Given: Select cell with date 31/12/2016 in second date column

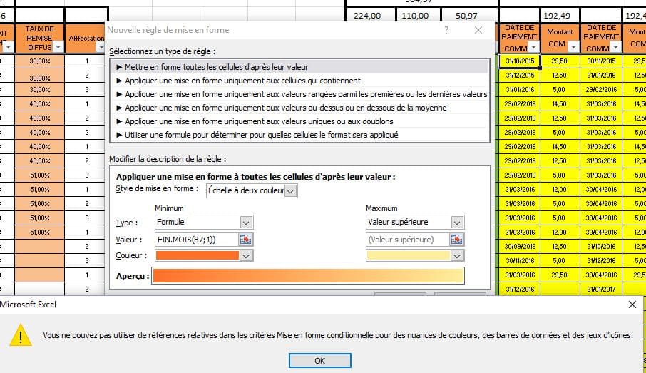Looking at the screenshot, I should (x=601, y=261).
